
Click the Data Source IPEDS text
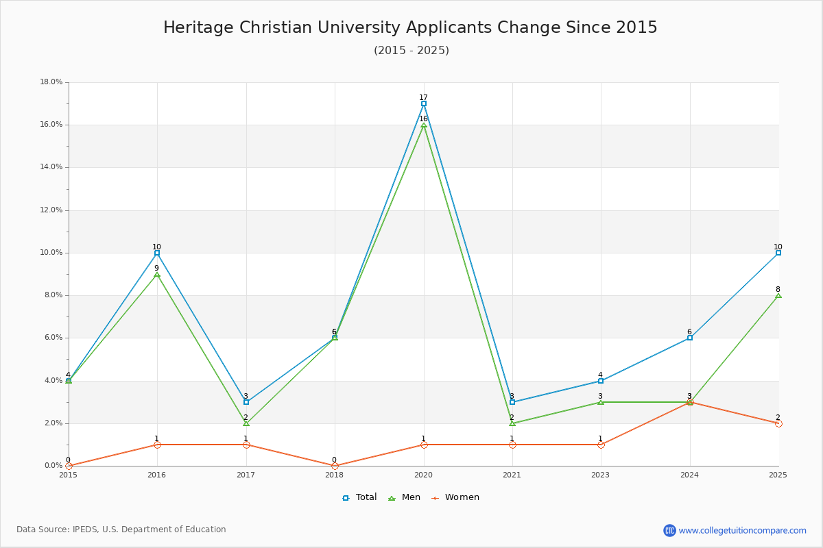121,530
